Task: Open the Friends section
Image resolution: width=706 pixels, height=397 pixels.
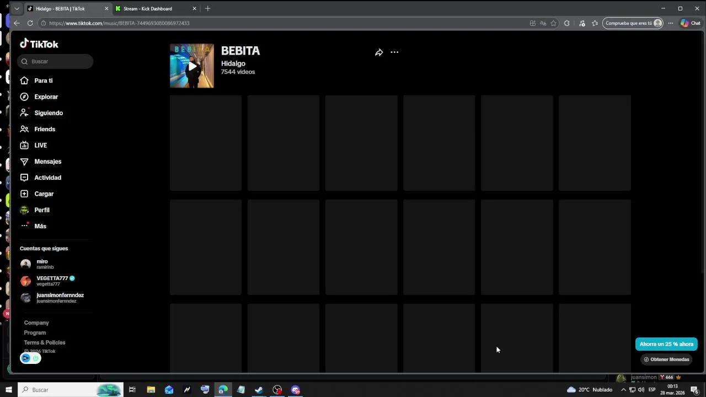Action: coord(38,129)
